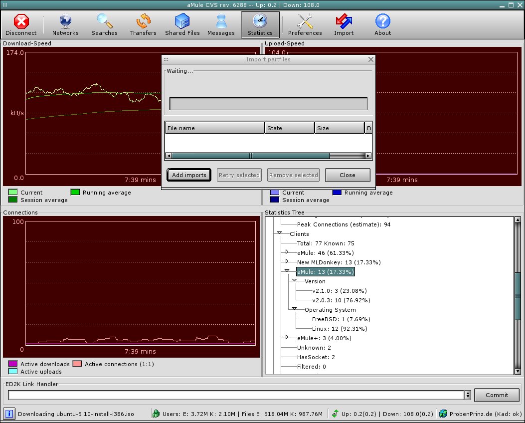
Task: Collapse the Clients tree node
Action: pos(279,233)
